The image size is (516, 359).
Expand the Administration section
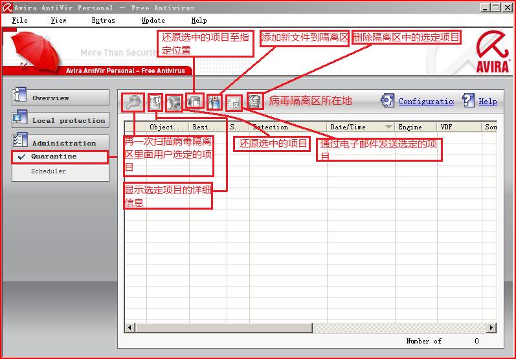[x=61, y=143]
